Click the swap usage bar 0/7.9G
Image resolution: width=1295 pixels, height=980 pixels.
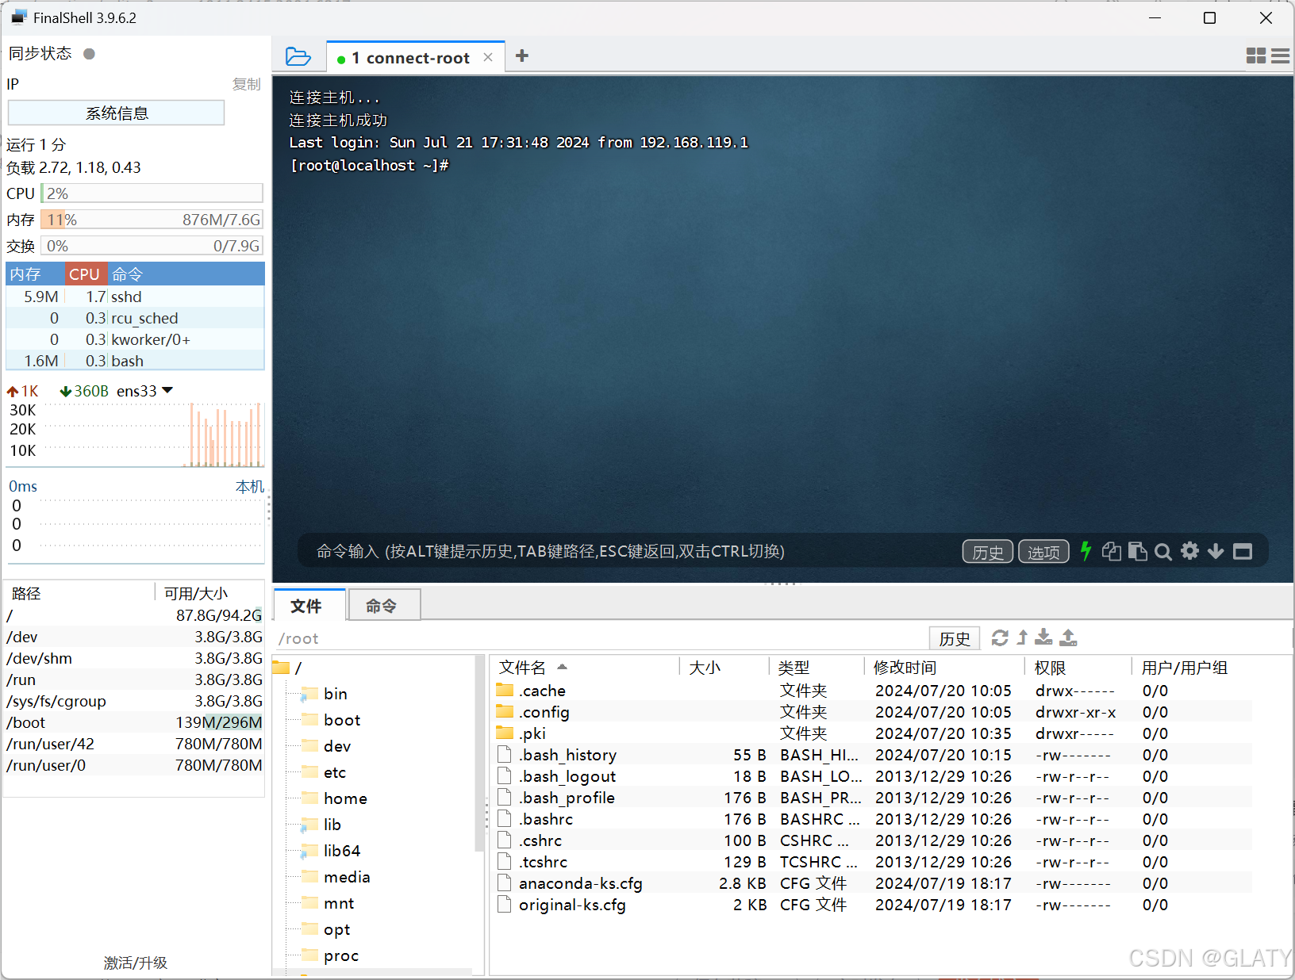tap(152, 246)
